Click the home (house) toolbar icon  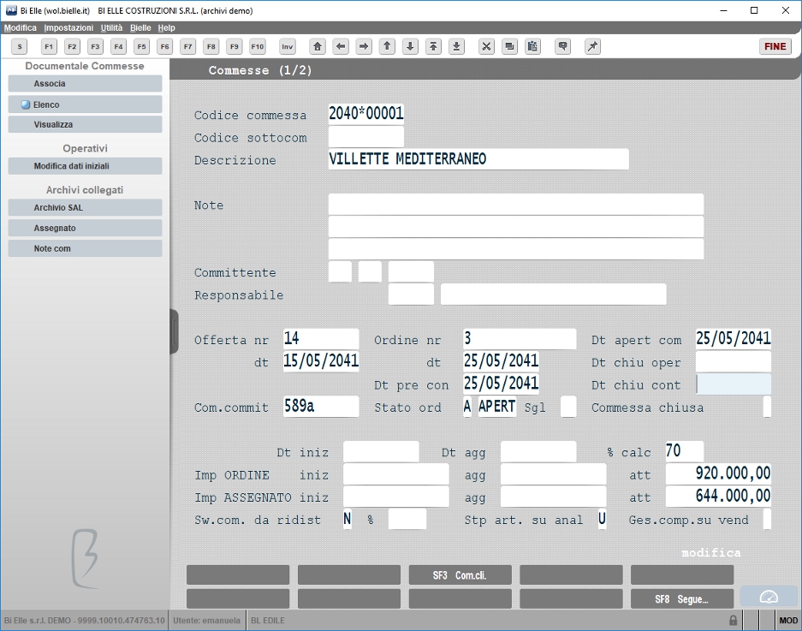point(318,46)
